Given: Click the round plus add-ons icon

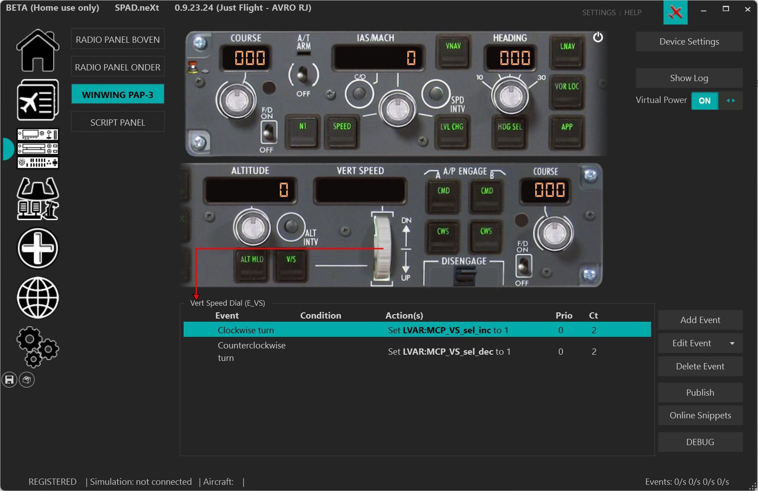Looking at the screenshot, I should (38, 248).
